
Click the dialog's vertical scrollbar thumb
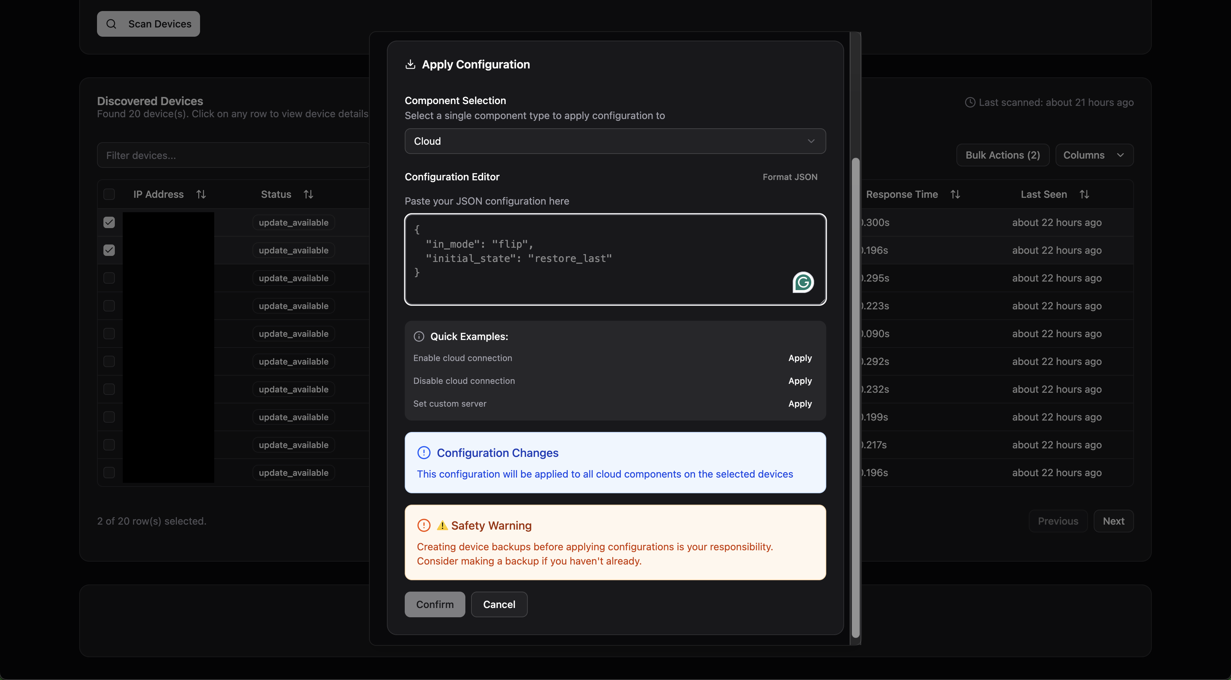point(855,397)
